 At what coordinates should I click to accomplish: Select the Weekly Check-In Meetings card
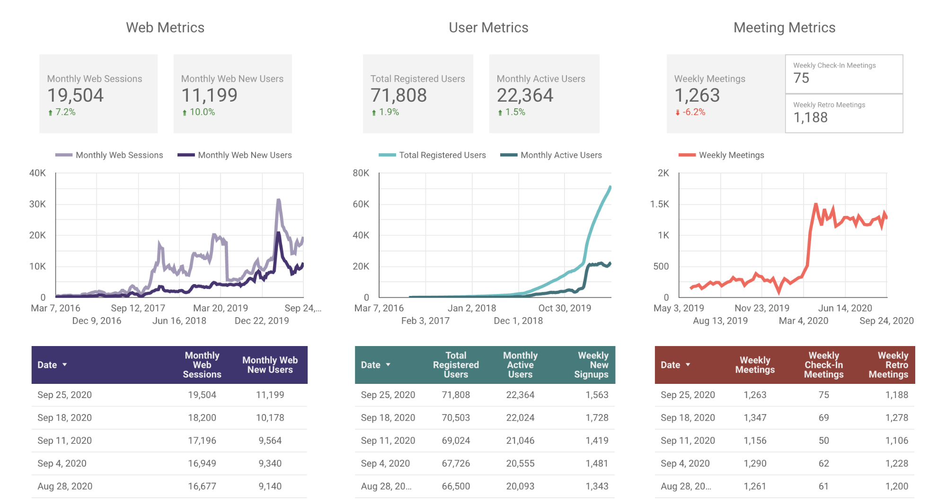pos(844,74)
